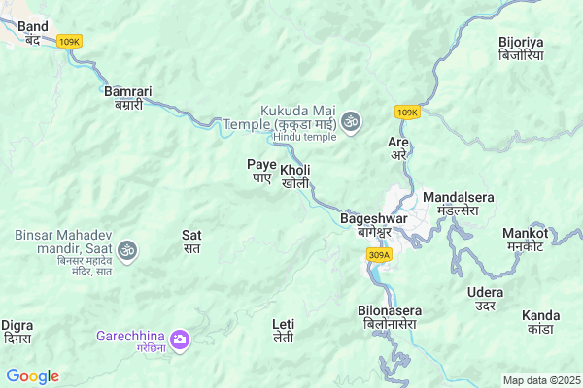Image resolution: width=583 pixels, height=388 pixels.
Task: Select the Leti village name
Action: click(284, 331)
